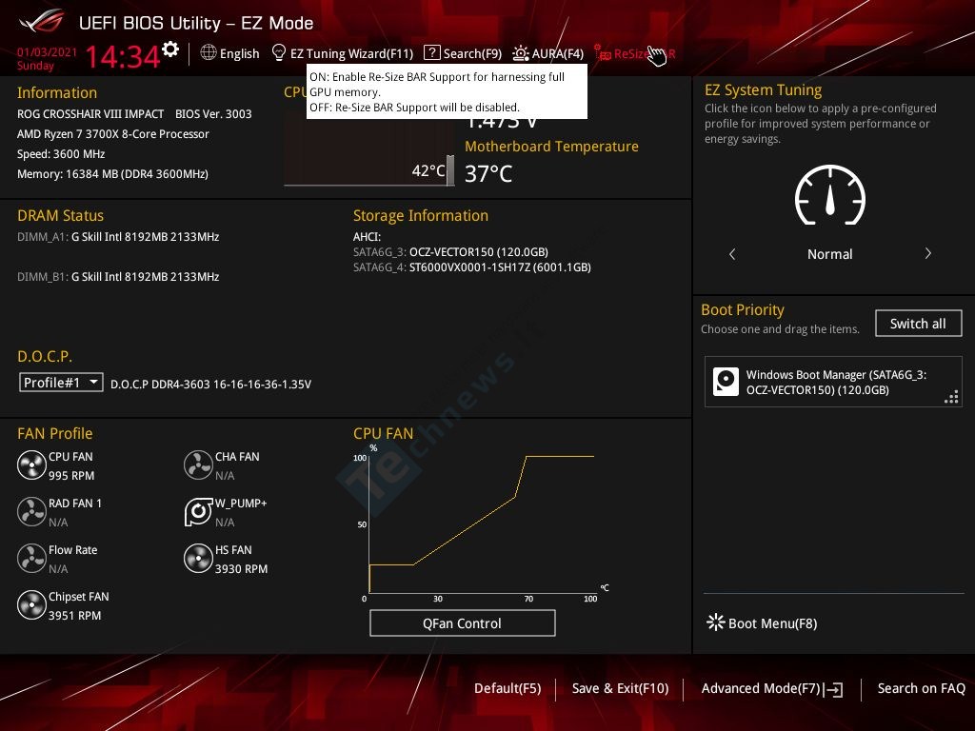
Task: Click the BIOS Ver. 3003 text
Action: click(213, 114)
